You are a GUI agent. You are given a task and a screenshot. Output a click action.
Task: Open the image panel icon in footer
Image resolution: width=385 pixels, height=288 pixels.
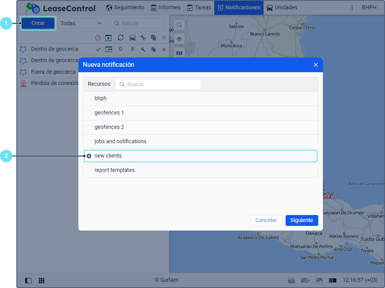319,280
